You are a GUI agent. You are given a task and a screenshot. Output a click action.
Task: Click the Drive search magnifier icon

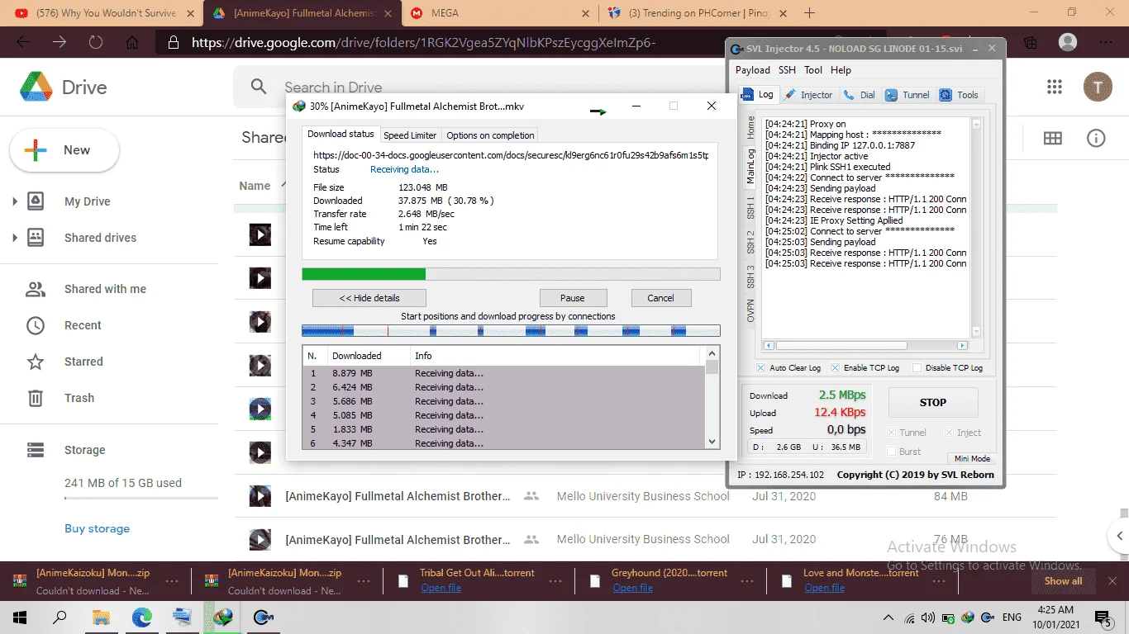coord(259,87)
